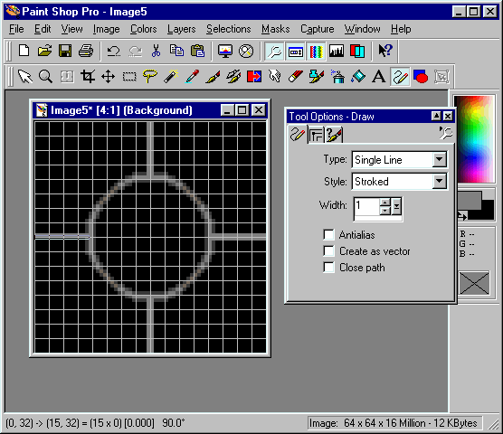Image resolution: width=503 pixels, height=434 pixels.
Task: Select the Crop tool
Action: tap(88, 77)
